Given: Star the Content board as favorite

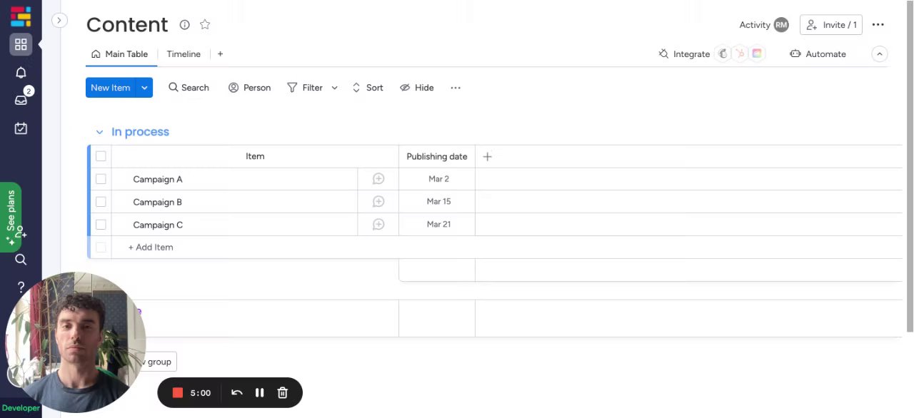Looking at the screenshot, I should [205, 25].
